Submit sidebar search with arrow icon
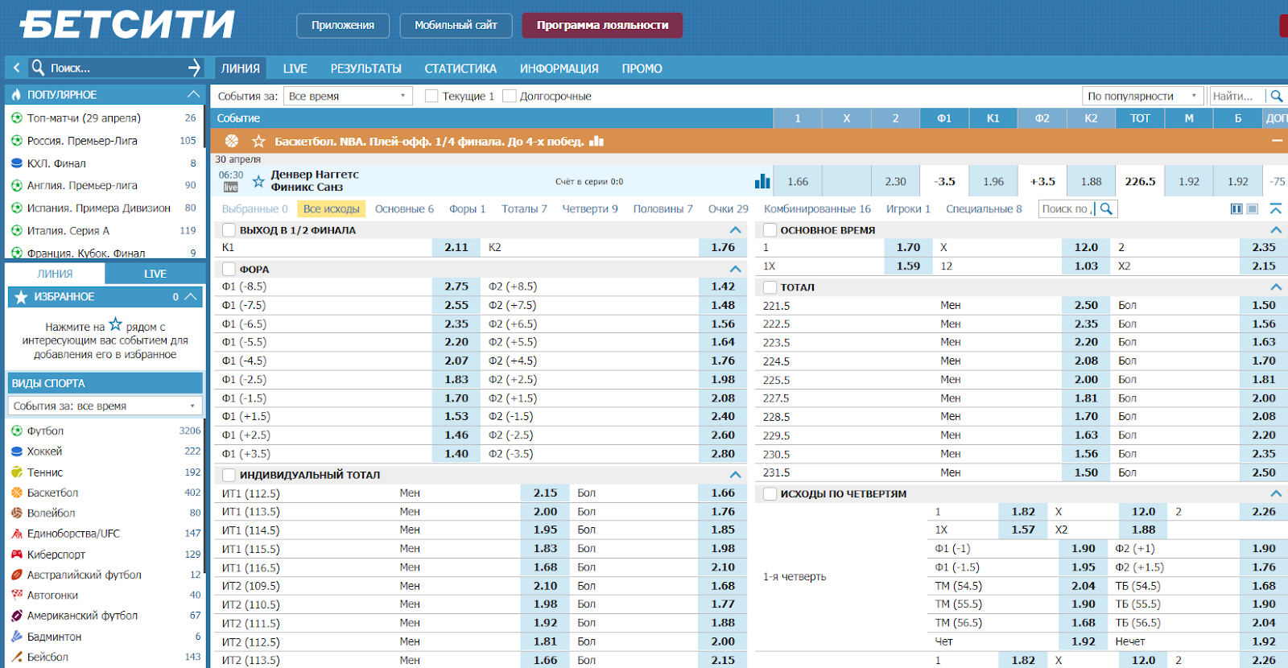Image resolution: width=1288 pixels, height=668 pixels. point(194,68)
